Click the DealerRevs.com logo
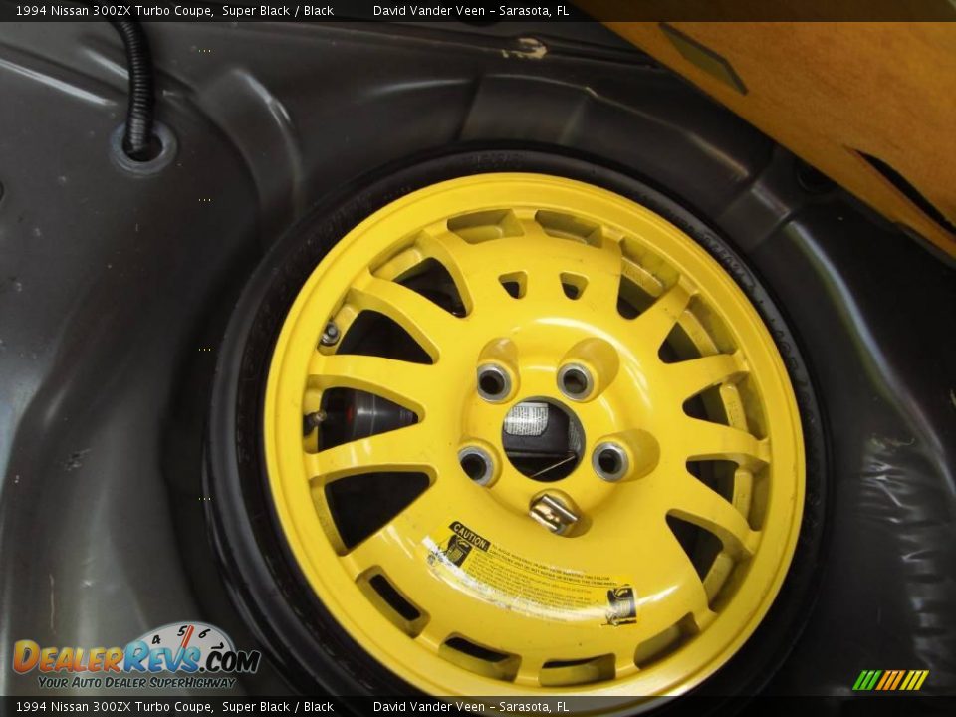This screenshot has height=717, width=956. pos(134,657)
